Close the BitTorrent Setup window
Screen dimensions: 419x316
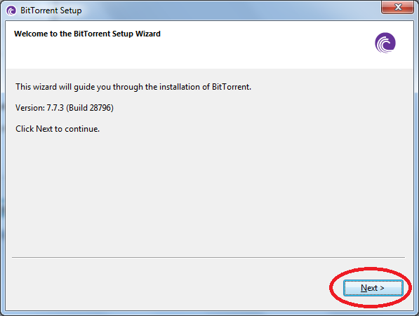398,7
